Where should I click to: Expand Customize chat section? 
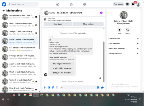pyautogui.click(x=124, y=39)
